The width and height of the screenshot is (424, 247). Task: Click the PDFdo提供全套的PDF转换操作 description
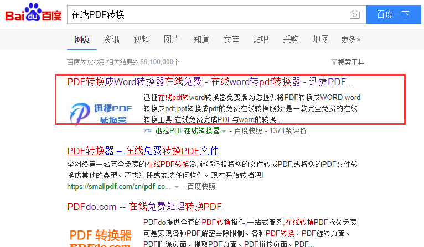tap(251, 233)
